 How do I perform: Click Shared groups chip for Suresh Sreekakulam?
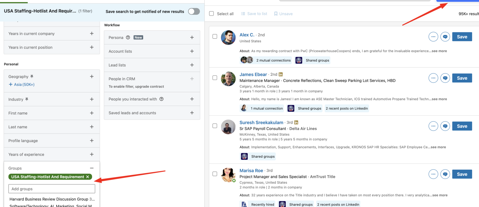[x=258, y=157]
